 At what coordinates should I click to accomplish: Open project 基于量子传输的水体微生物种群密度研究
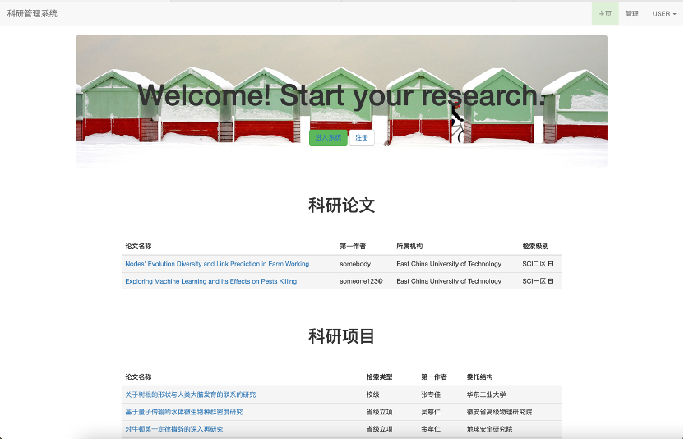[183, 412]
